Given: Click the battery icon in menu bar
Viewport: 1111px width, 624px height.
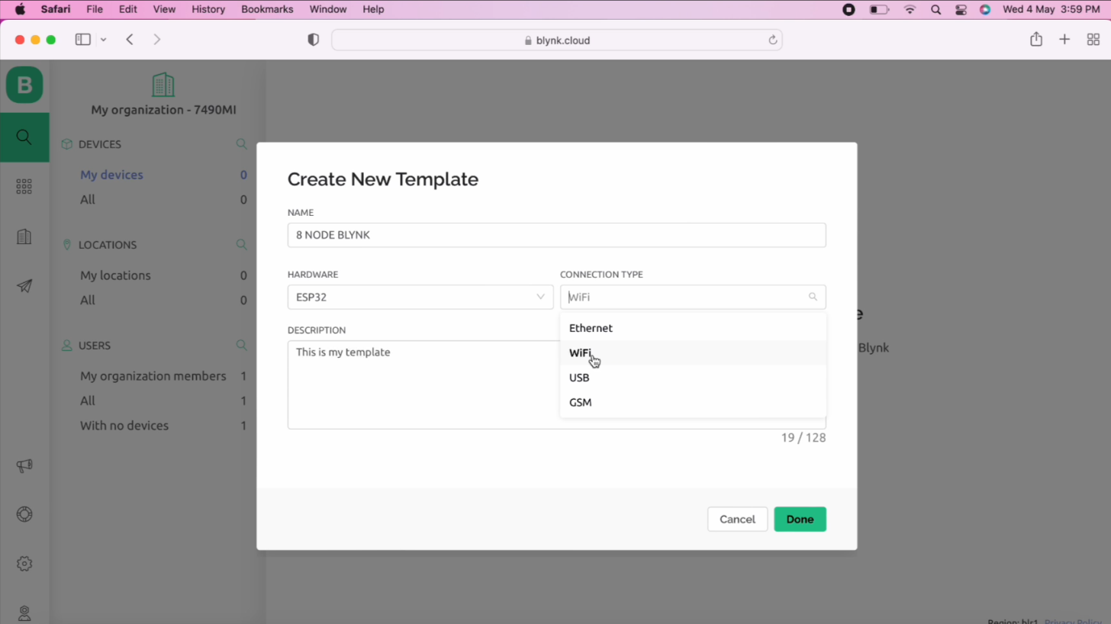Looking at the screenshot, I should point(879,9).
